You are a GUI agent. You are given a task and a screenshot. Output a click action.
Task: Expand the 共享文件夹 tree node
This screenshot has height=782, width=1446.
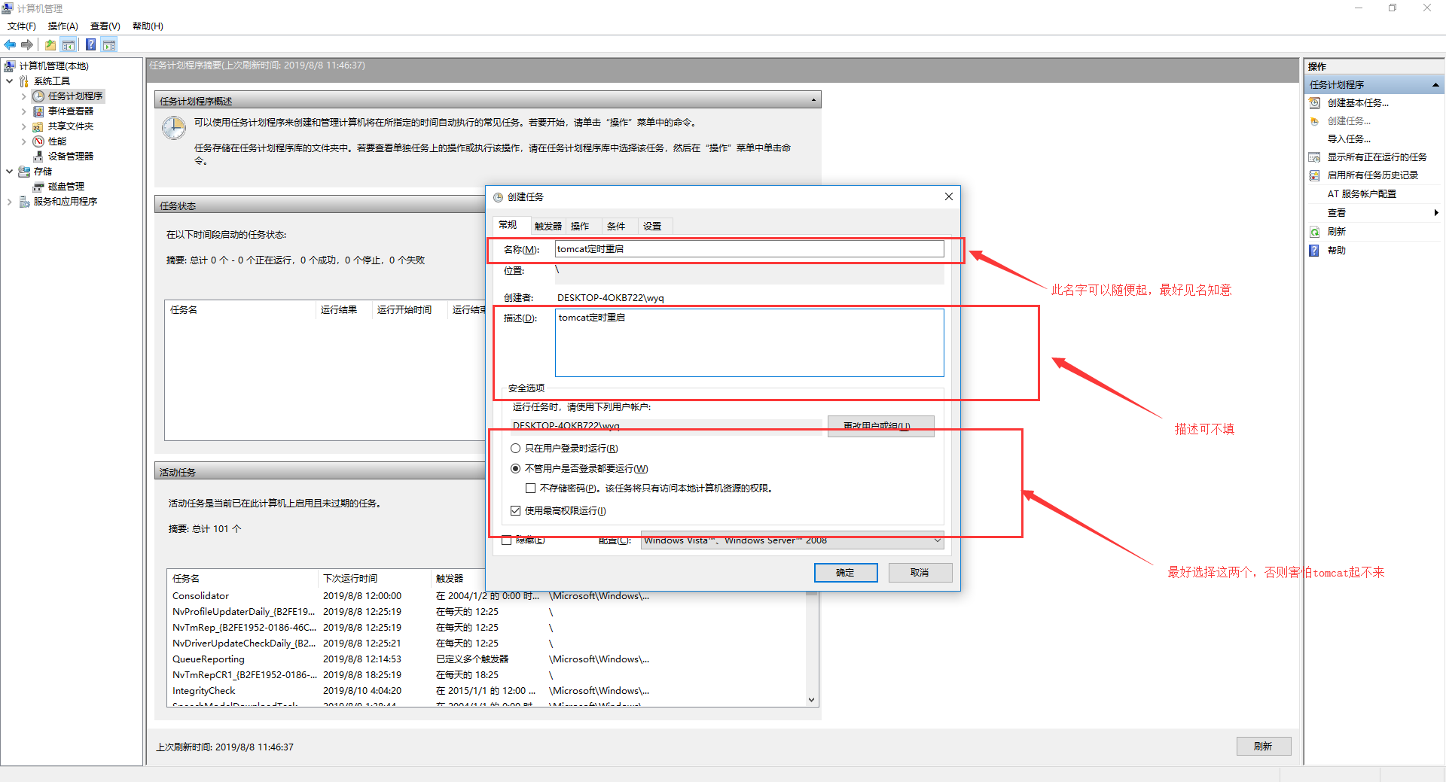click(x=23, y=126)
